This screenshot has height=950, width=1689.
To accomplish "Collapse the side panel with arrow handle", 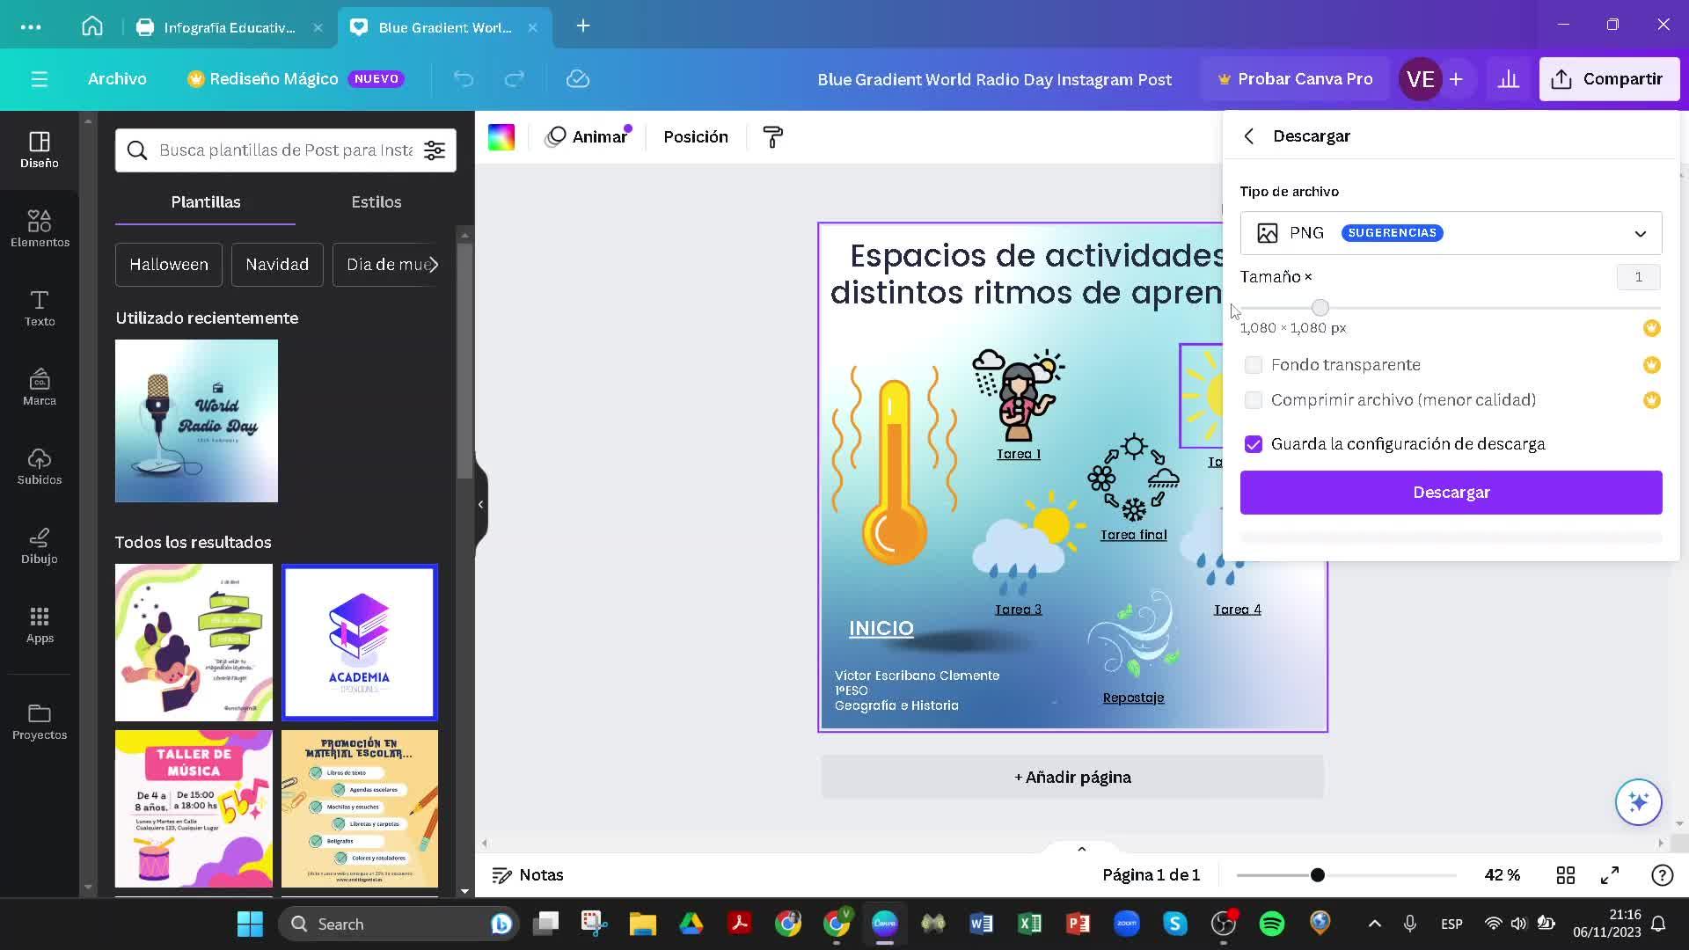I will coord(480,504).
